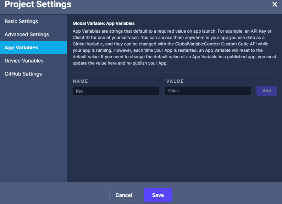The width and height of the screenshot is (282, 204).
Task: Click the NAME column label
Action: coord(80,81)
